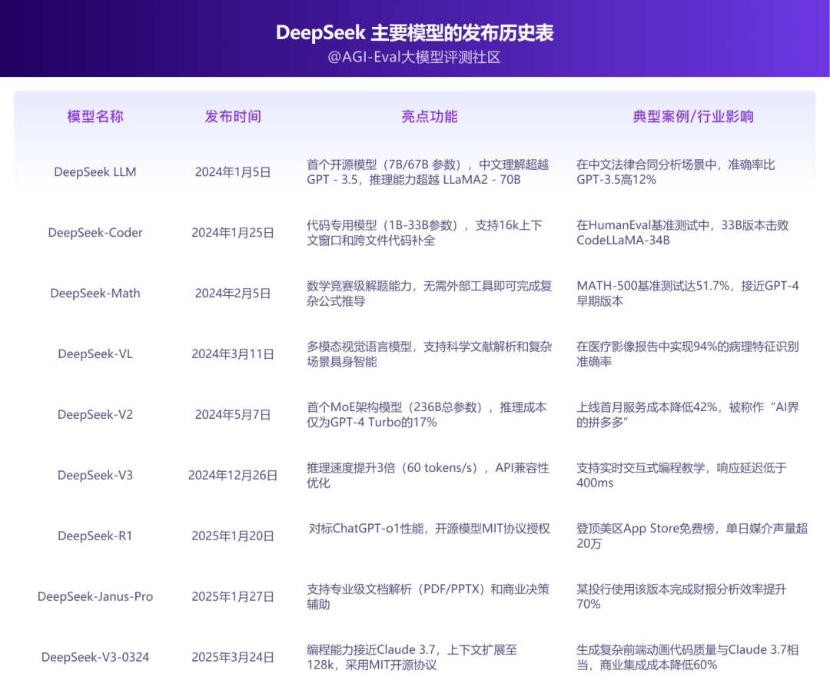The width and height of the screenshot is (830, 687).
Task: Click the date '2024年1月25日'
Action: coord(233,233)
